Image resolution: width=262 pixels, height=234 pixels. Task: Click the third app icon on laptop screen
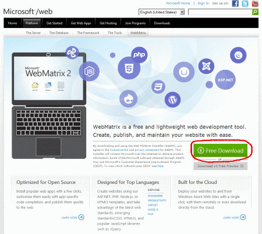coord(61,86)
